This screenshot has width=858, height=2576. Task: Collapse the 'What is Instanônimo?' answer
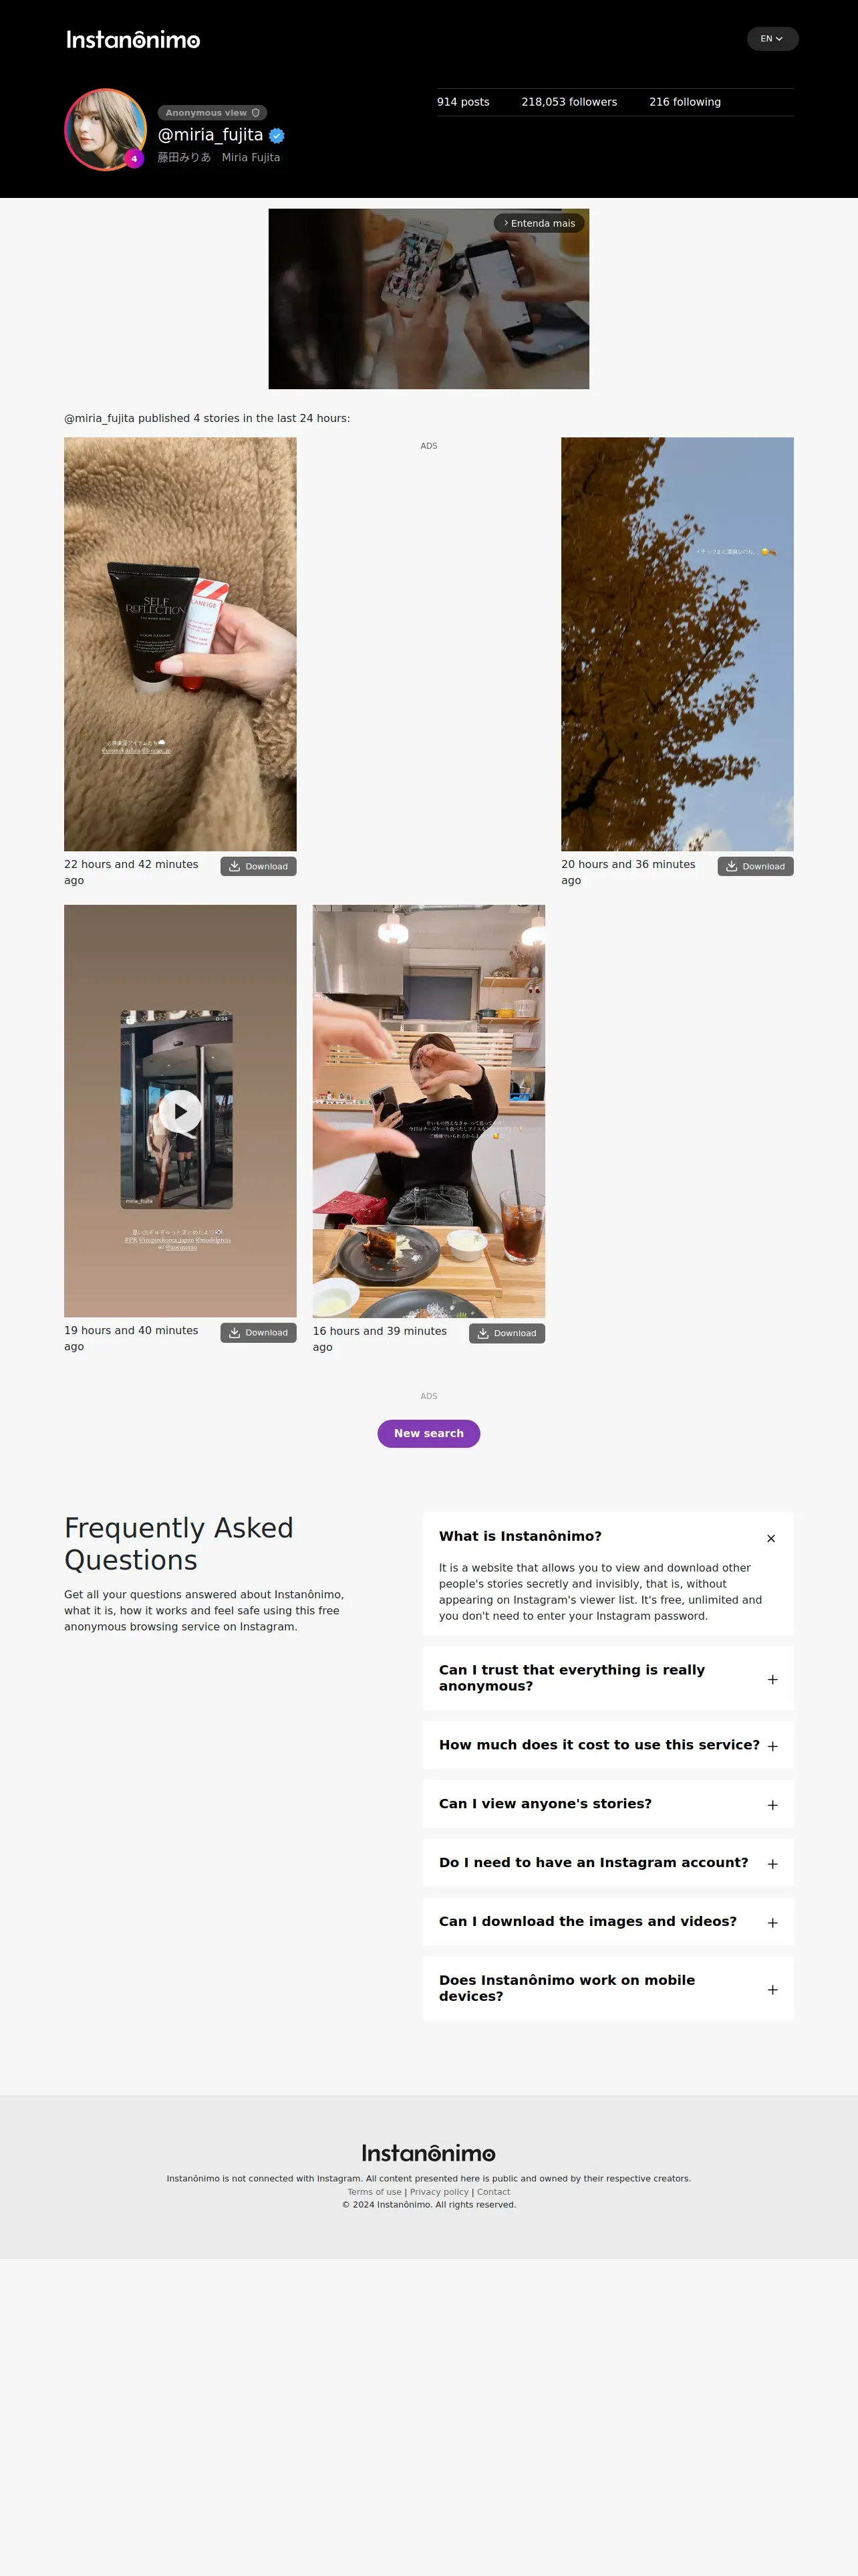[x=771, y=1538]
